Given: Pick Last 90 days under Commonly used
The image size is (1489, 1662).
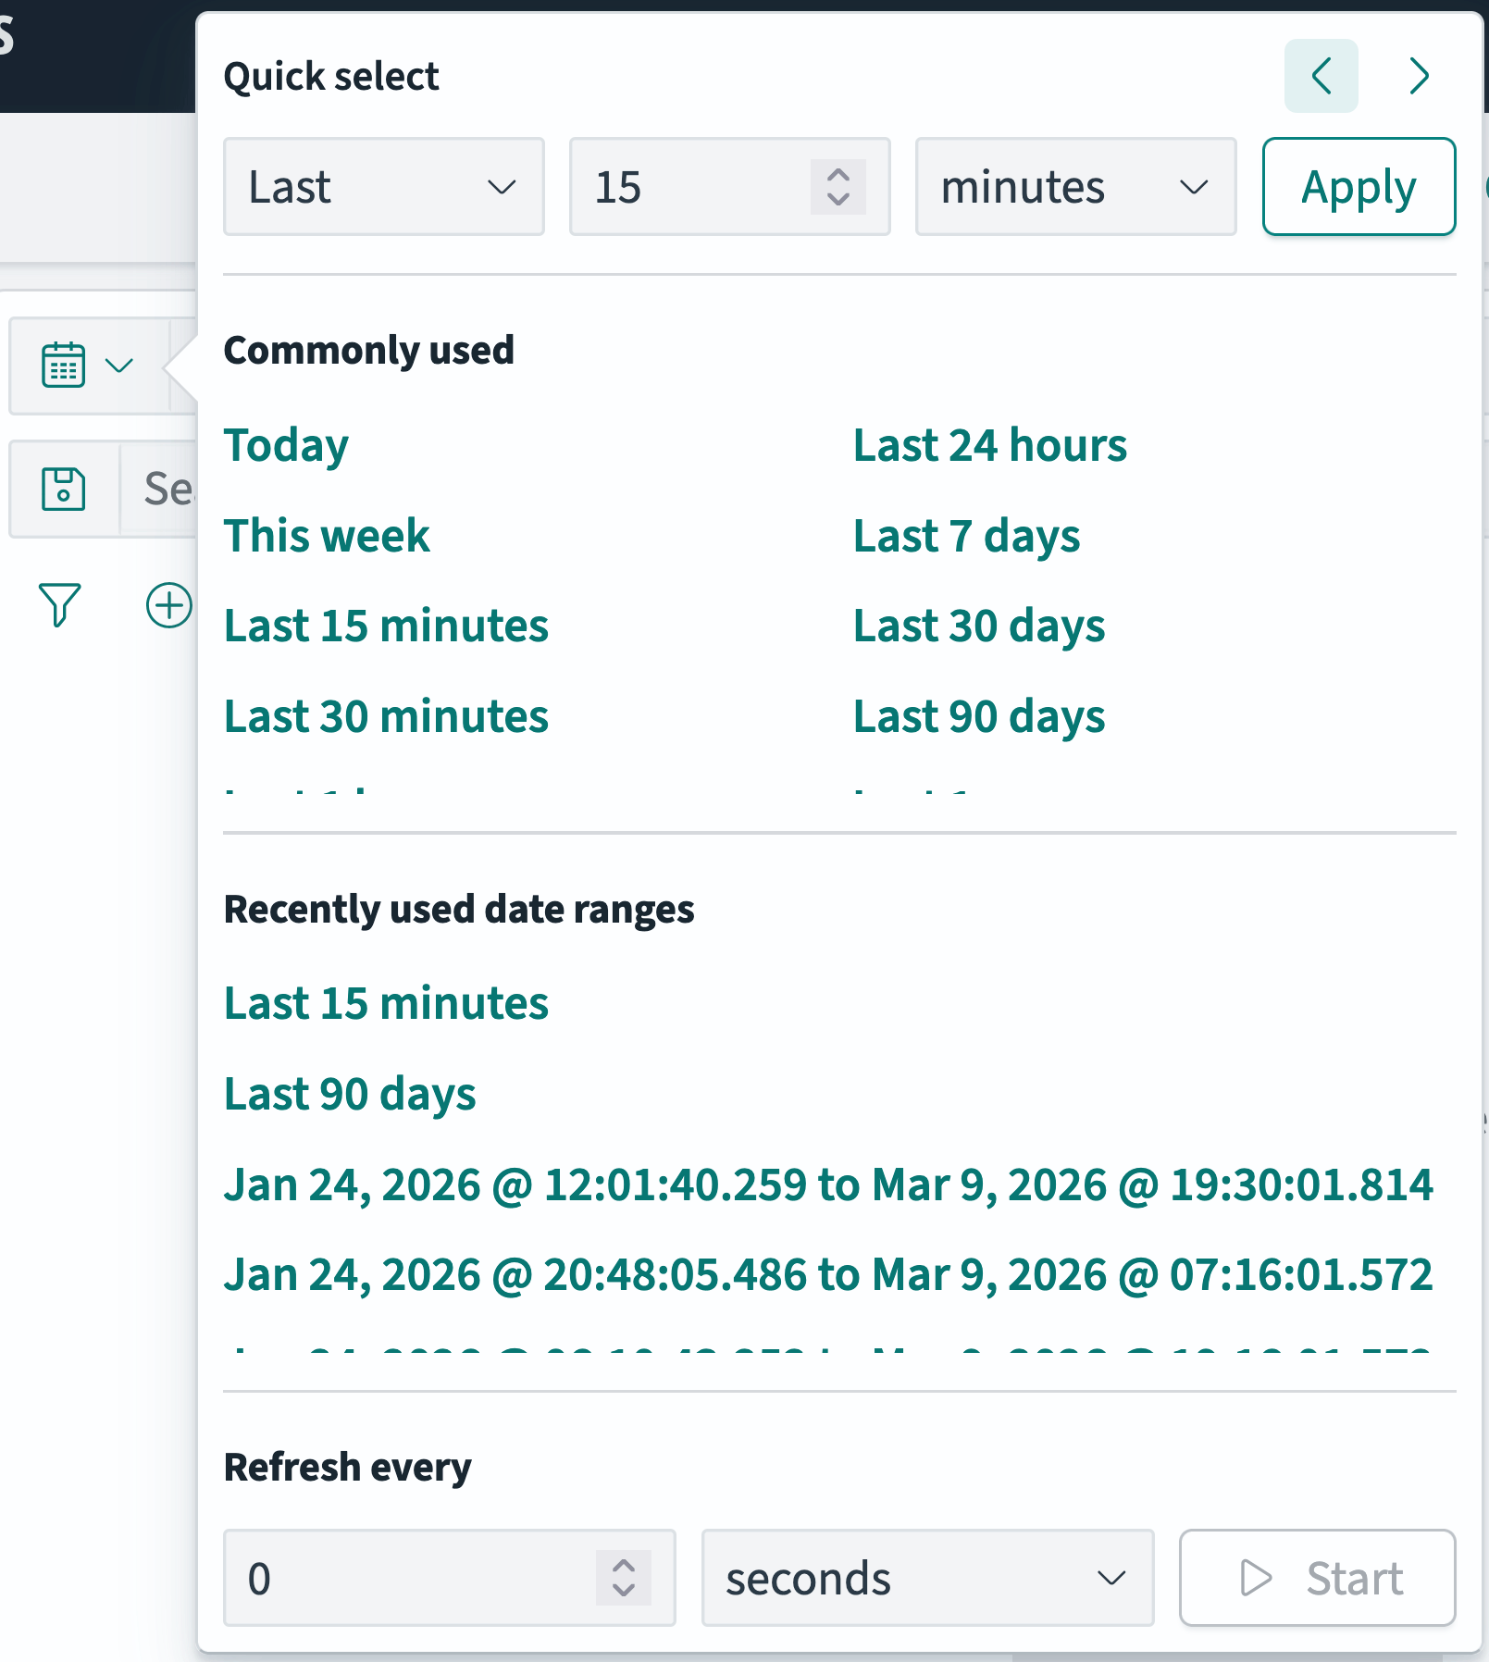Looking at the screenshot, I should click(x=978, y=717).
